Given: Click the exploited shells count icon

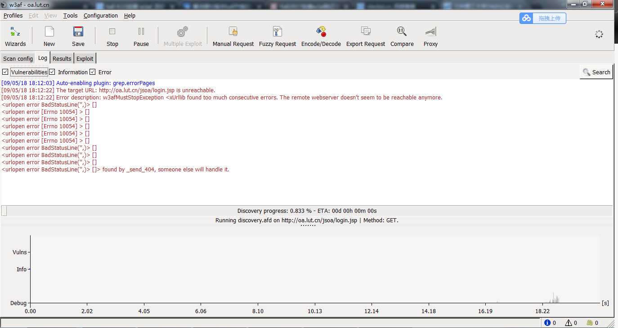Looking at the screenshot, I should [x=590, y=323].
